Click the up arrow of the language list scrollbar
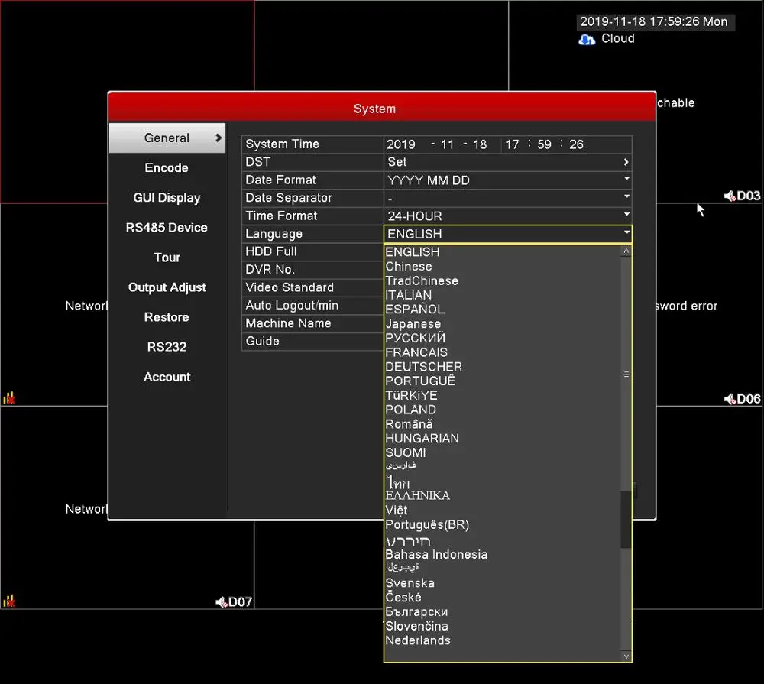This screenshot has height=684, width=764. 626,251
